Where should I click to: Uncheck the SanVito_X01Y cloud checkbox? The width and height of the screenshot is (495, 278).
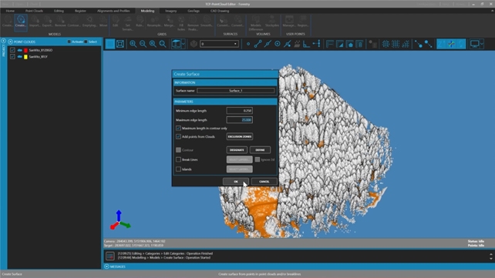click(12, 57)
